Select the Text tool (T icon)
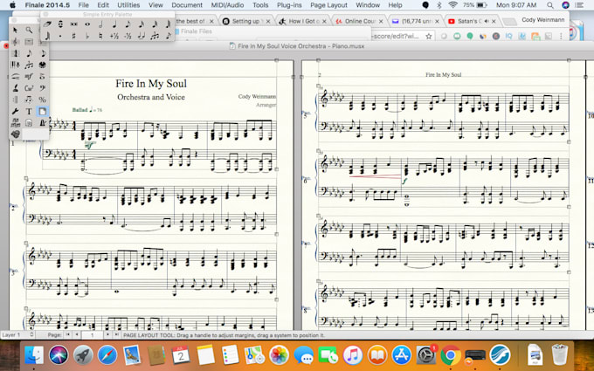 point(29,112)
